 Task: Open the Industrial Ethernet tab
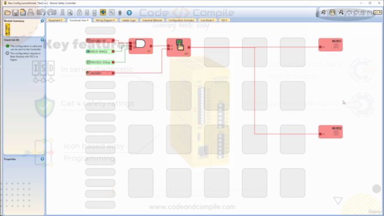[x=152, y=20]
